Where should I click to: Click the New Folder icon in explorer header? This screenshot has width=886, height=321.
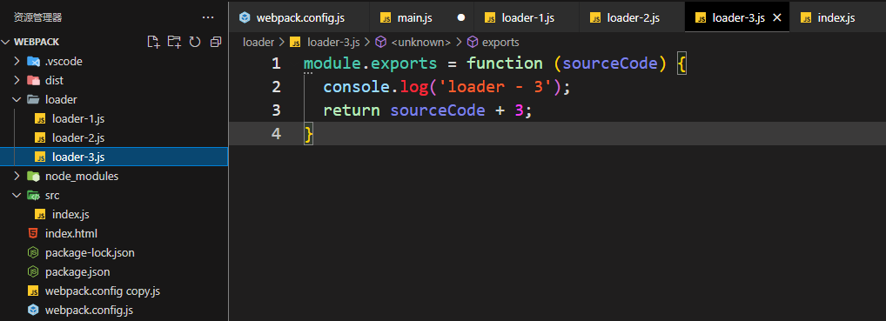[x=174, y=42]
